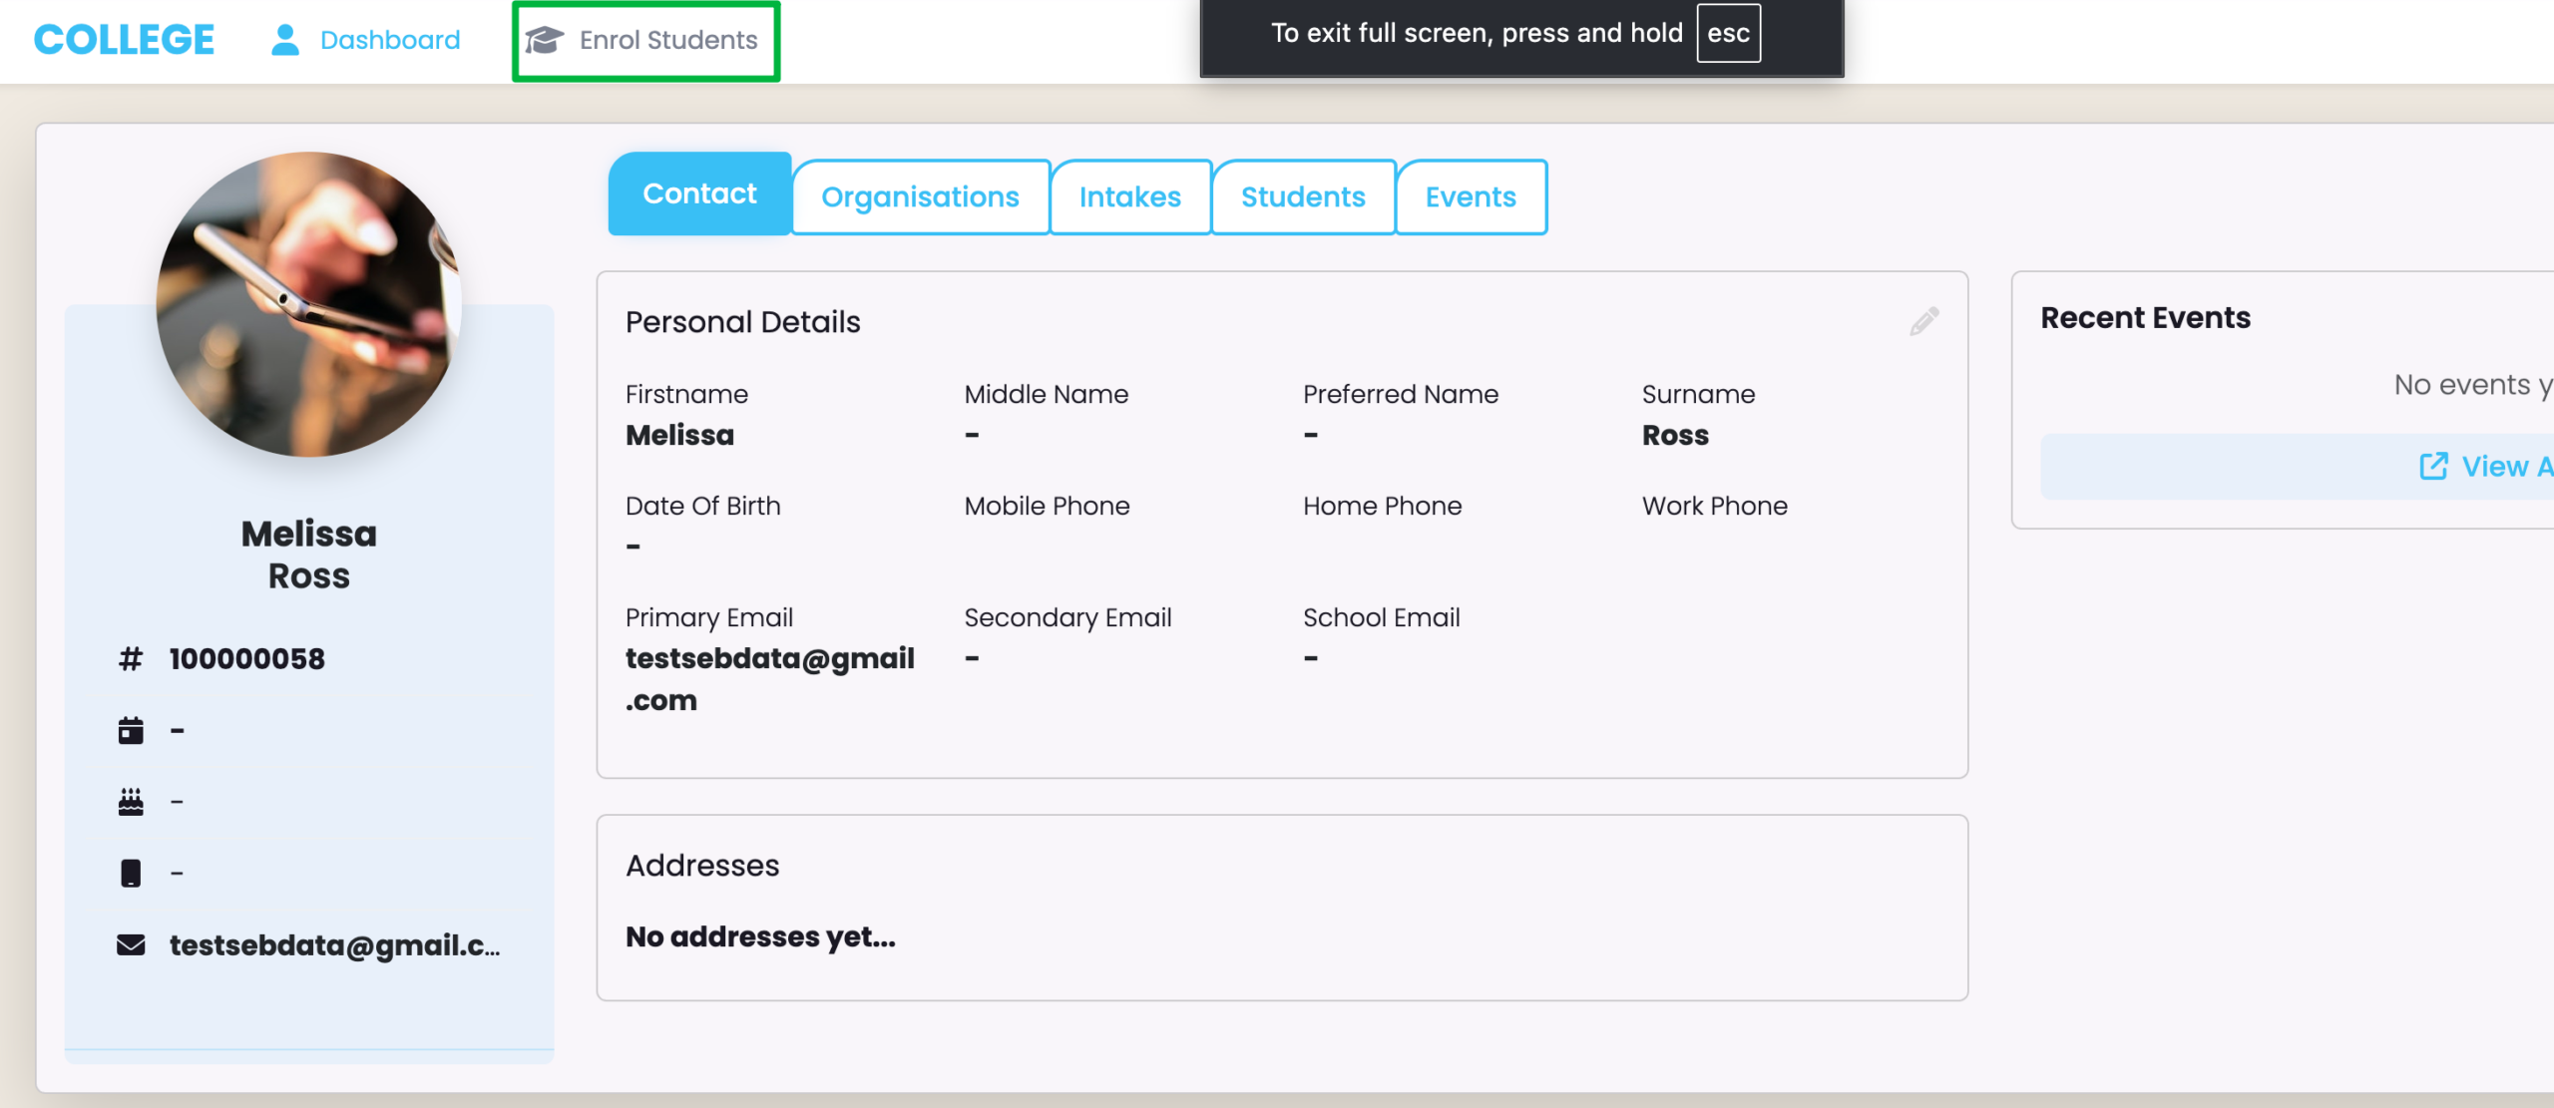Click truncated email address in sidebar
Viewport: 2554px width, 1108px height.
[x=334, y=945]
